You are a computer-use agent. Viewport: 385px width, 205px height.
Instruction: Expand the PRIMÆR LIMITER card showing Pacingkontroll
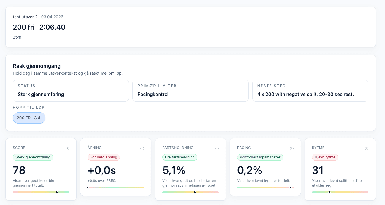[x=191, y=91]
